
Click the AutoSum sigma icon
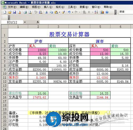[x=89, y=12]
